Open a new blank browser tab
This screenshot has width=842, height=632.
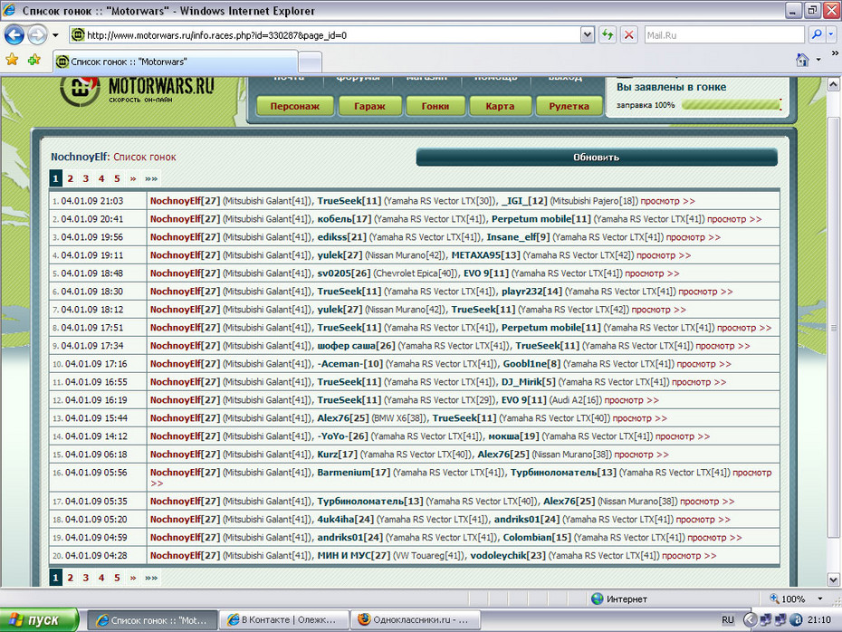coord(310,62)
